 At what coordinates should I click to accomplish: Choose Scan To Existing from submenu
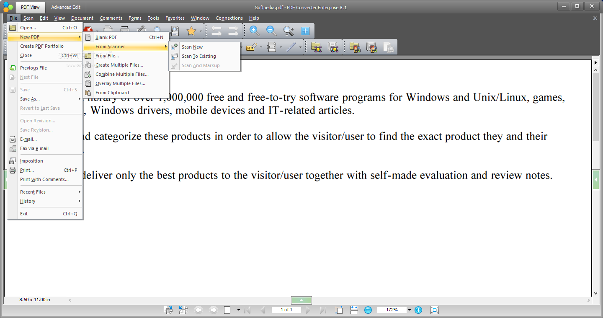(205, 56)
